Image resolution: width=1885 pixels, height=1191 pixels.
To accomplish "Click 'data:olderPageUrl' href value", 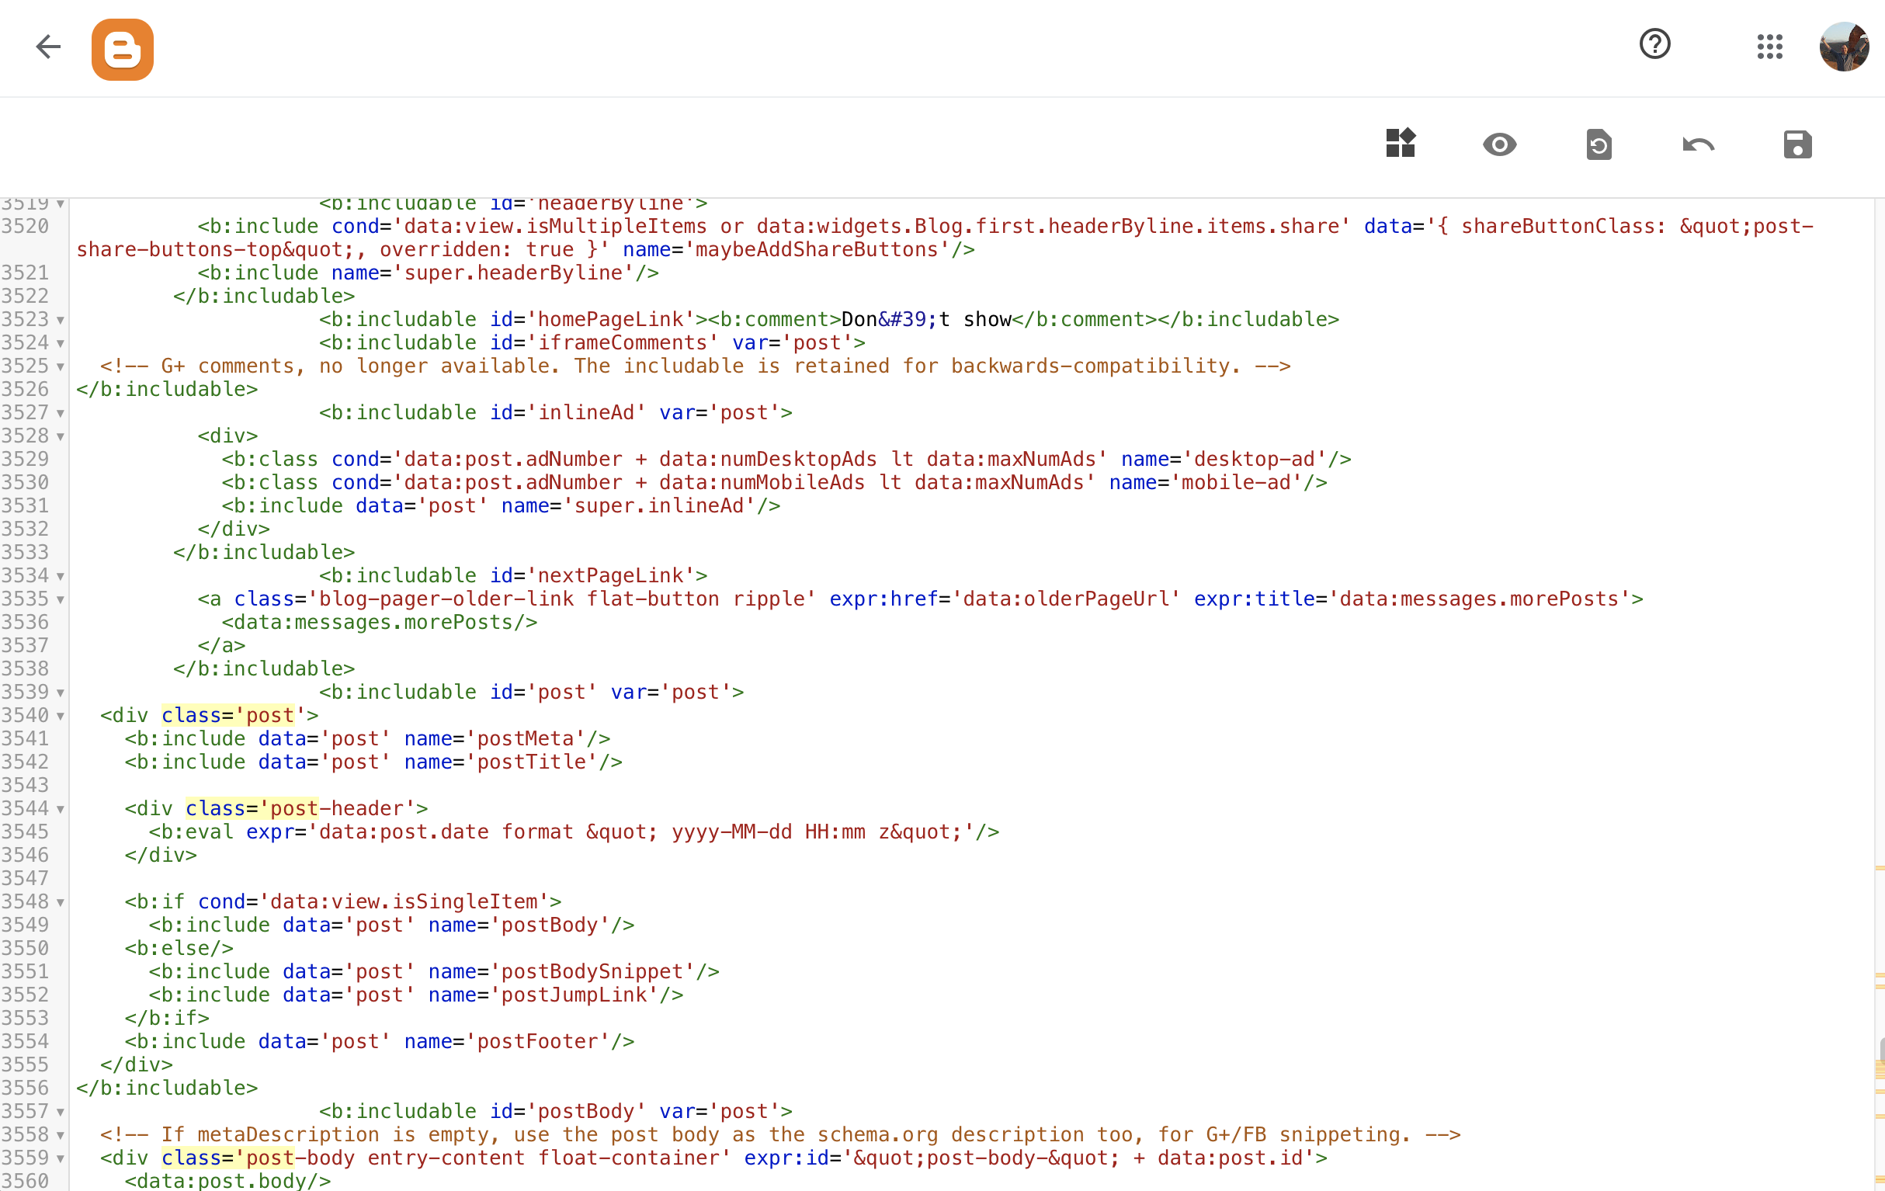I will tap(1067, 600).
